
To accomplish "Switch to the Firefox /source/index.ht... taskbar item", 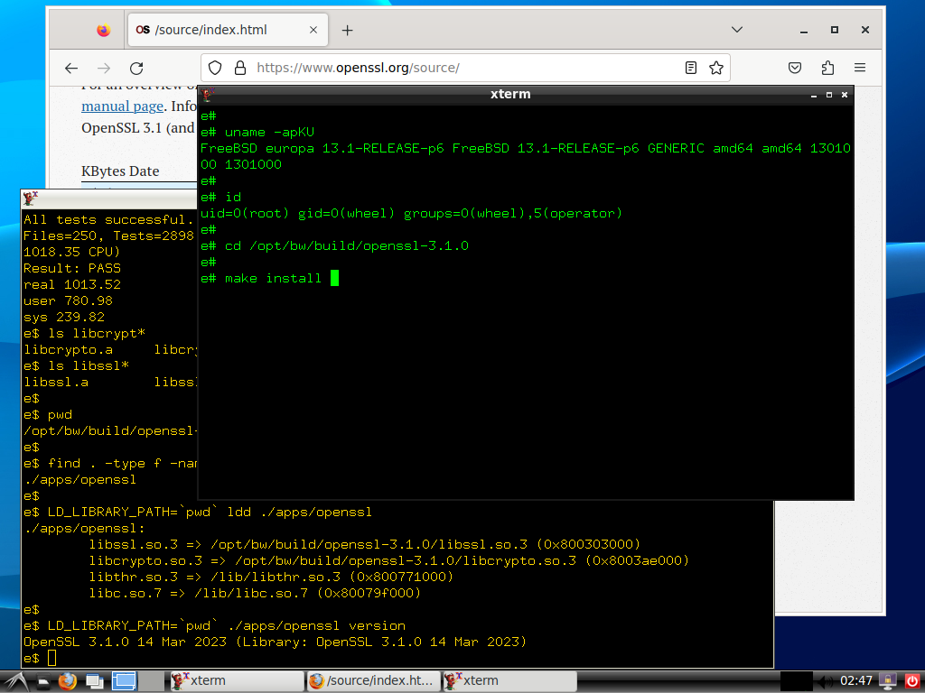I will click(372, 680).
